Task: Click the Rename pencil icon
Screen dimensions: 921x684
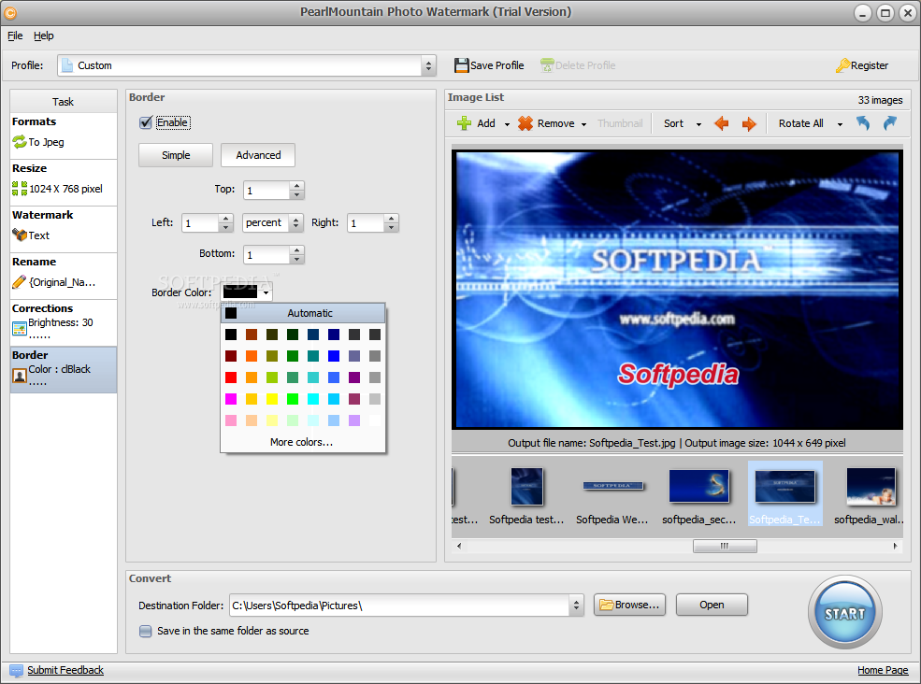Action: 20,282
